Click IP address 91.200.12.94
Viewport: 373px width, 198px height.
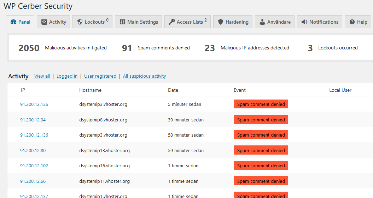click(x=33, y=120)
